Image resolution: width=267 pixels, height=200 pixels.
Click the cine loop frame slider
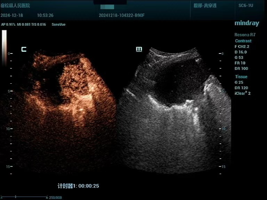click(x=24, y=197)
